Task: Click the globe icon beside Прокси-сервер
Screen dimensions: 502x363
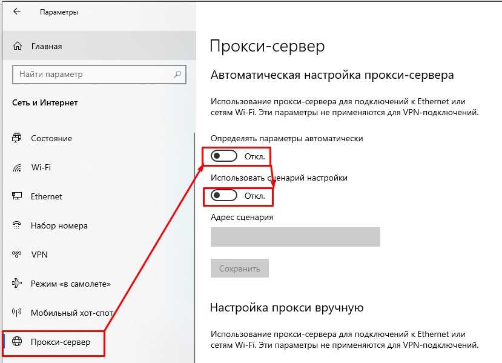Action: coord(17,342)
